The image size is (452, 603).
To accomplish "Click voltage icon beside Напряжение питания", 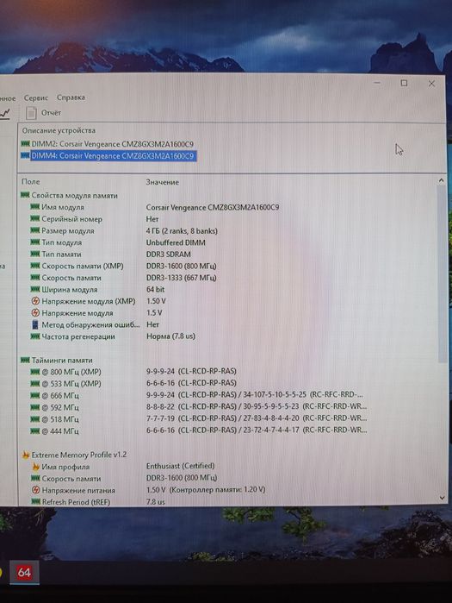I will [x=35, y=490].
